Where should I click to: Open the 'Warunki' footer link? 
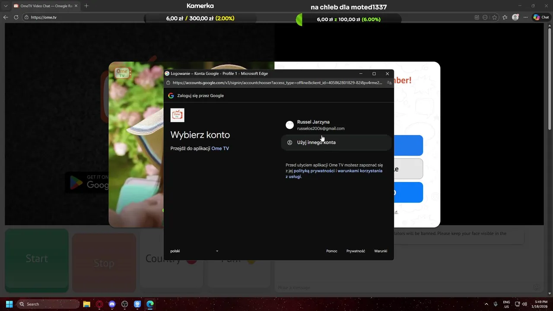click(381, 251)
